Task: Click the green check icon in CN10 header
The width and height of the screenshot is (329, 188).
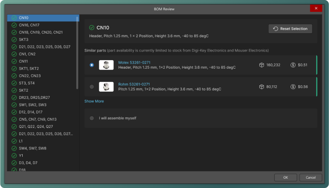Action: (x=92, y=28)
